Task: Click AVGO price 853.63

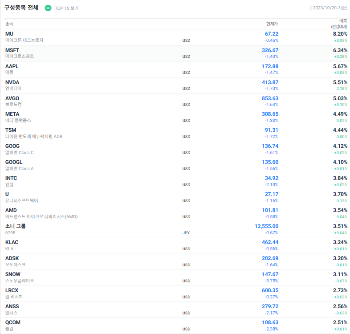Action: pos(270,99)
